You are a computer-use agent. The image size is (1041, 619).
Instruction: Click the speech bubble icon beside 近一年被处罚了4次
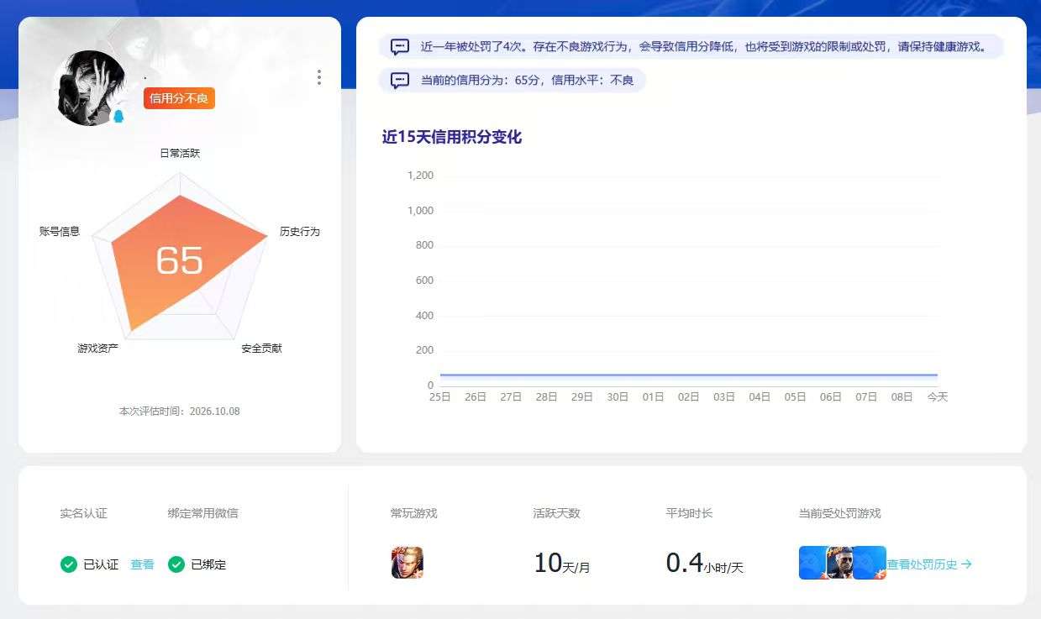400,46
